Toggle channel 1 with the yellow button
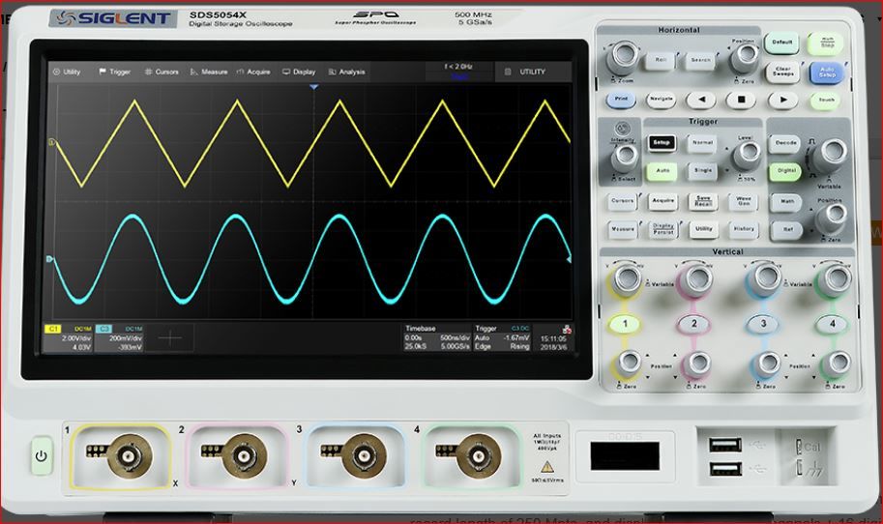Viewport: 883px width, 524px height. pyautogui.click(x=627, y=323)
